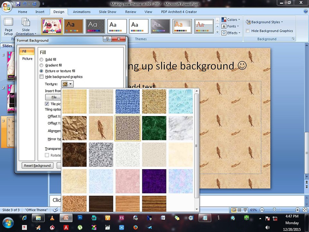The width and height of the screenshot is (309, 232).
Task: Pick the water droplets texture
Action: point(181,101)
